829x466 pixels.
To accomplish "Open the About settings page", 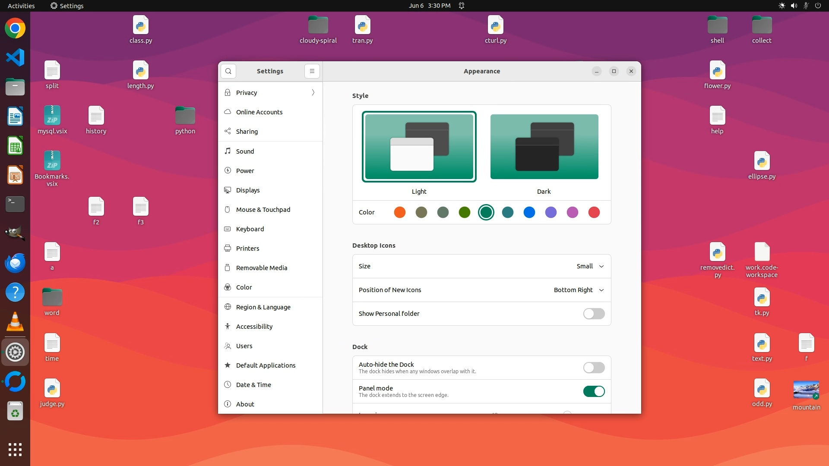I will click(245, 404).
